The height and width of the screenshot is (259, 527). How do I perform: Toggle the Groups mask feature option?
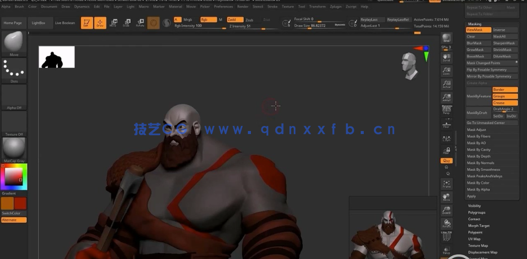coord(505,96)
